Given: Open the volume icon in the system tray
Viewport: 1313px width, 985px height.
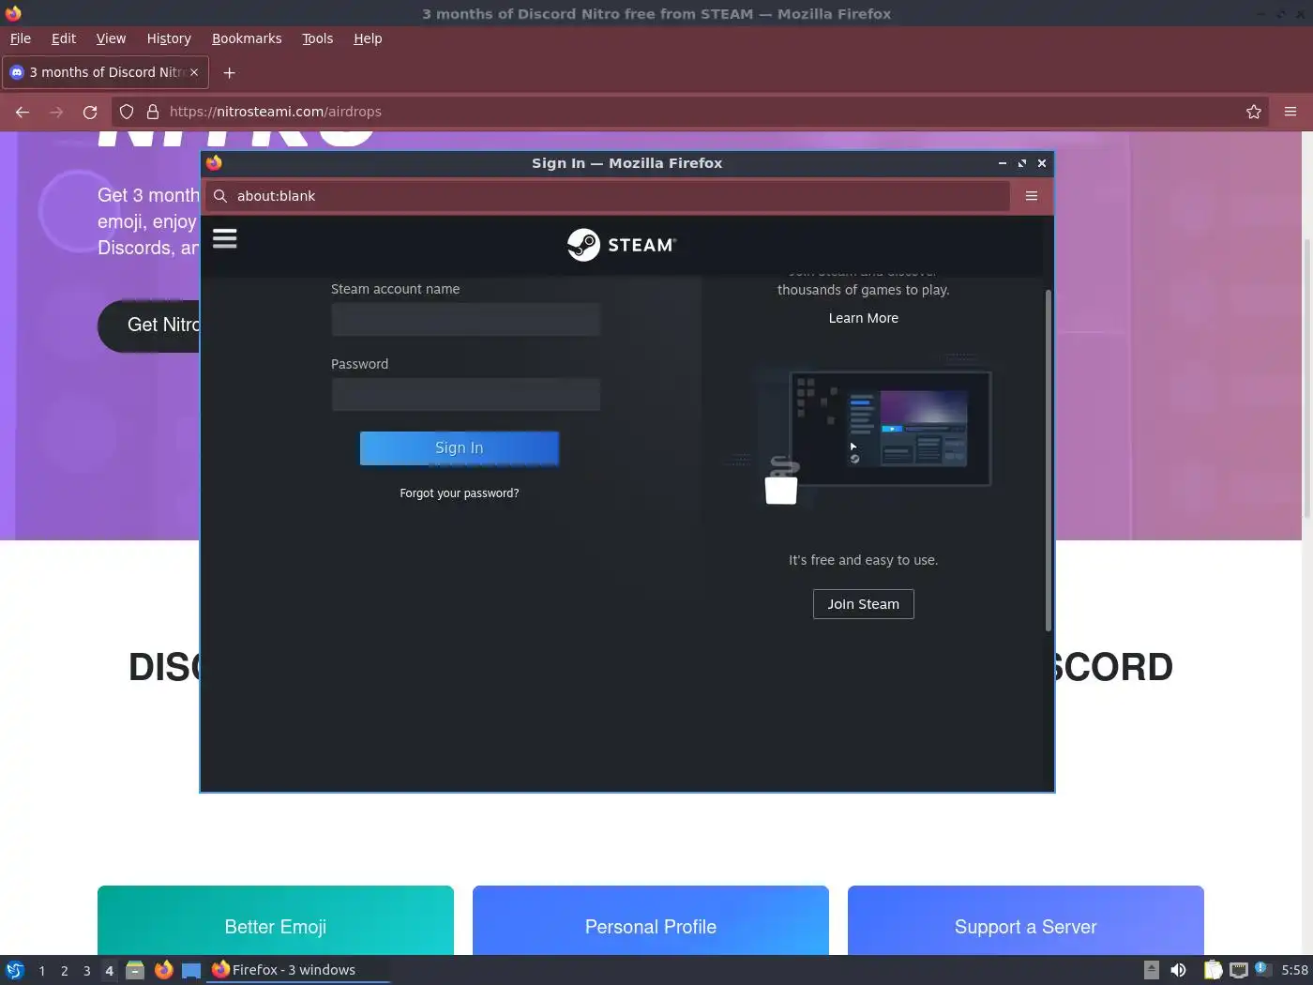Looking at the screenshot, I should point(1178,970).
